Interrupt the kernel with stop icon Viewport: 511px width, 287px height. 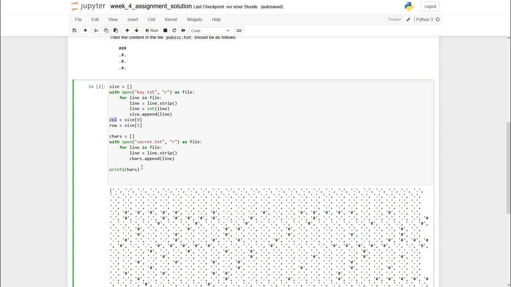click(165, 30)
